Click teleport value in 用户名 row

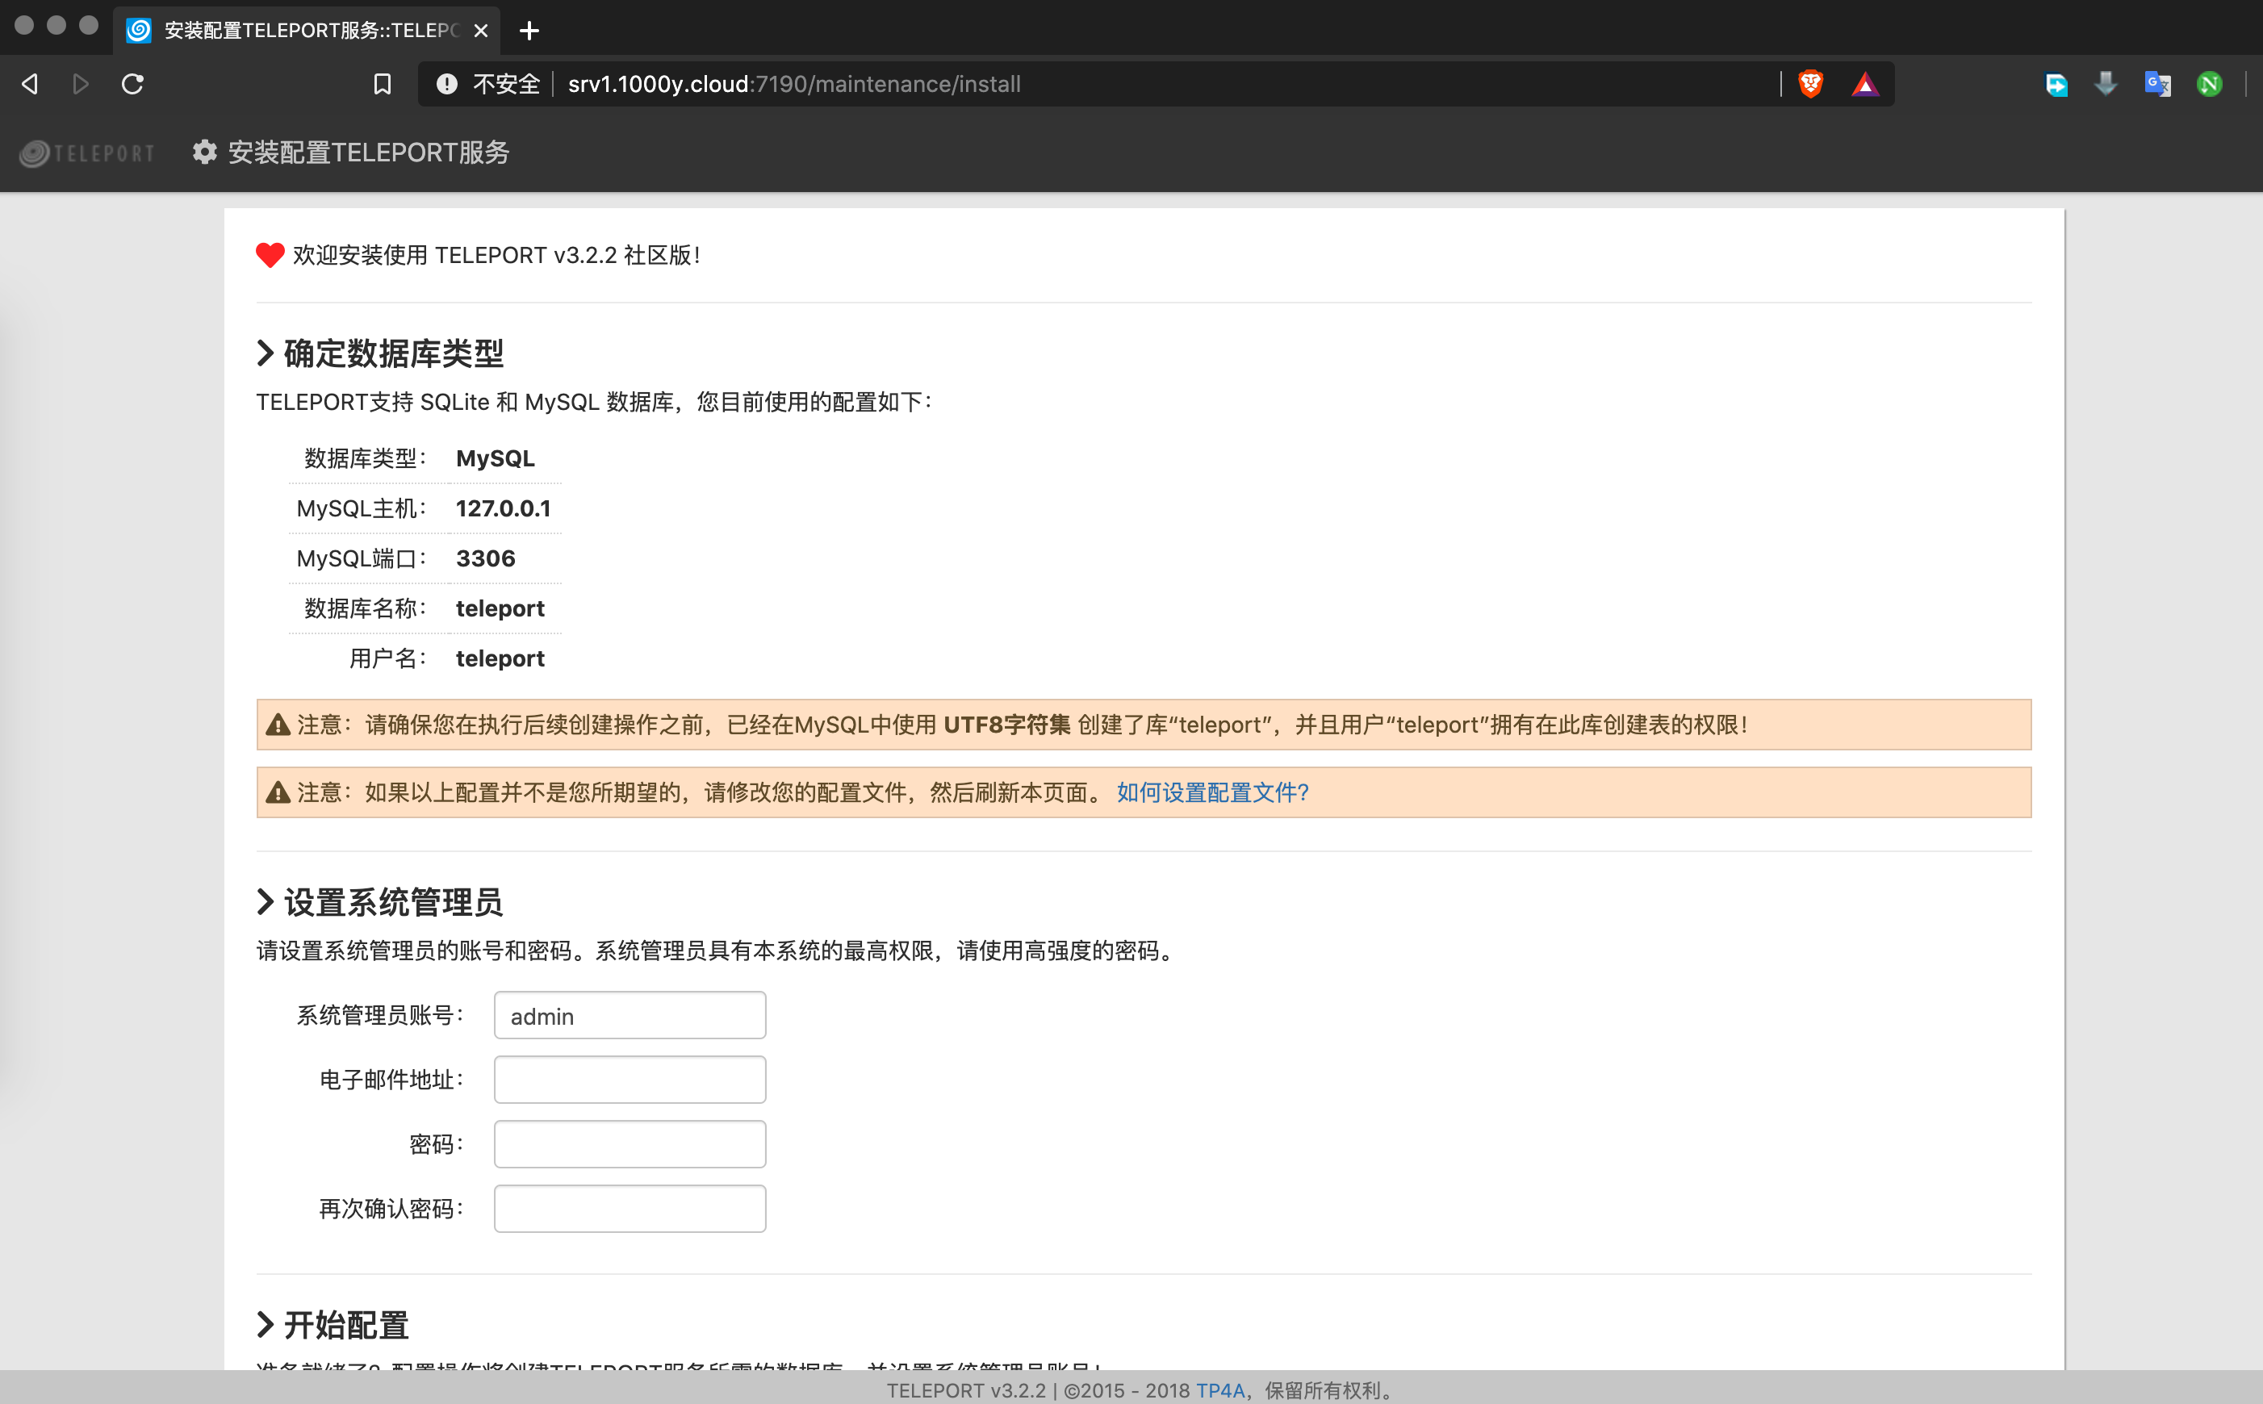point(500,659)
